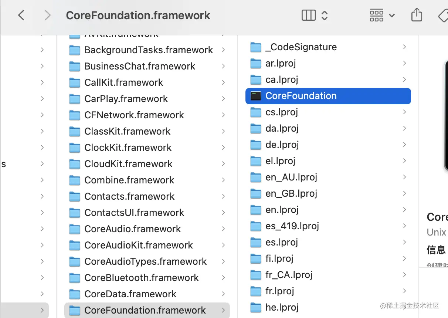Select the CoreFoundation.framework row
Viewport: 448px width, 318px height.
click(x=145, y=310)
